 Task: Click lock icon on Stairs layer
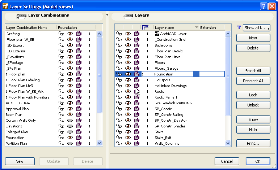[119, 132]
